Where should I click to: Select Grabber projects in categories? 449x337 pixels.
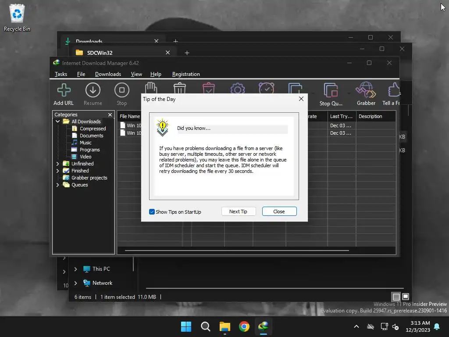pyautogui.click(x=85, y=178)
